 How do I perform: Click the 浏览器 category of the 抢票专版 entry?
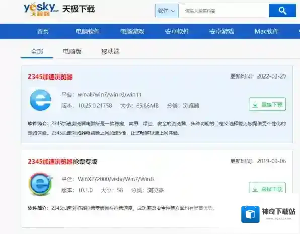pos(156,190)
